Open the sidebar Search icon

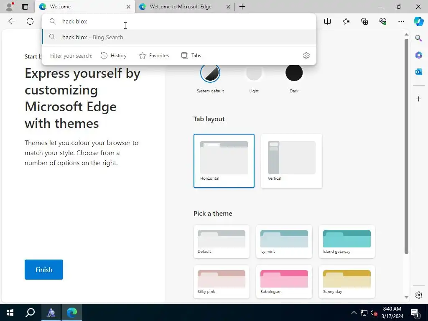[x=418, y=38]
